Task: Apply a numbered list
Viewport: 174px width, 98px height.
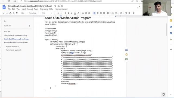Action: tap(121, 13)
